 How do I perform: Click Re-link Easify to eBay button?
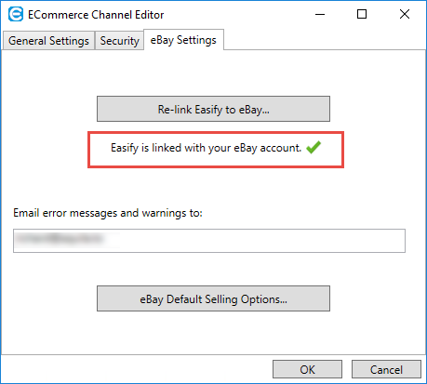[213, 109]
